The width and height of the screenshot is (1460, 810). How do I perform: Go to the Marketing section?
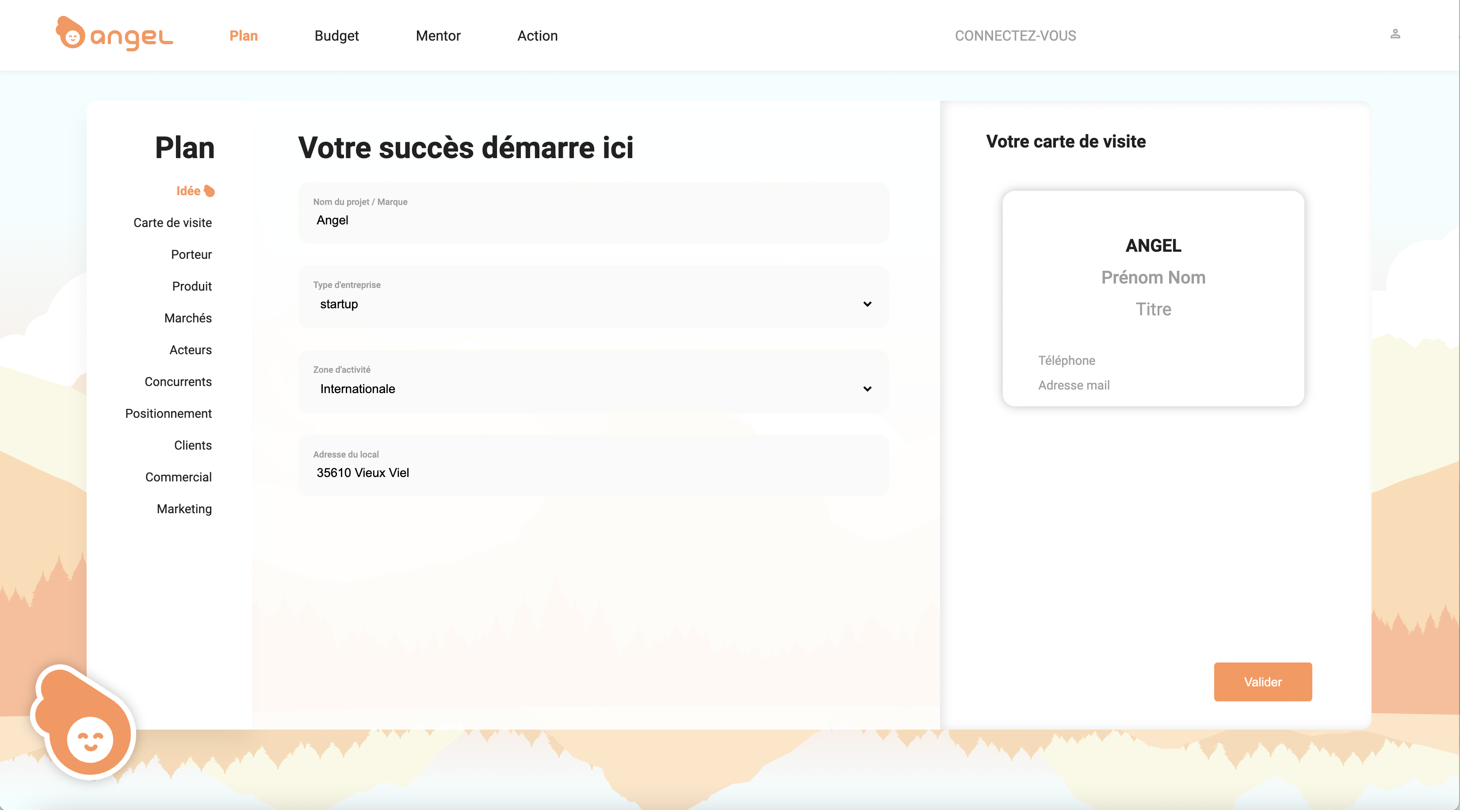pyautogui.click(x=184, y=509)
